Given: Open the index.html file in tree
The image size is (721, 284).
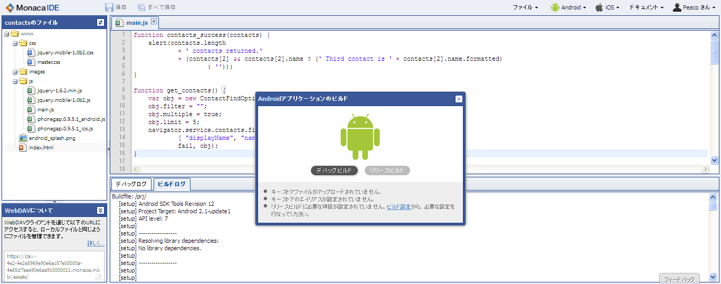Looking at the screenshot, I should [41, 148].
